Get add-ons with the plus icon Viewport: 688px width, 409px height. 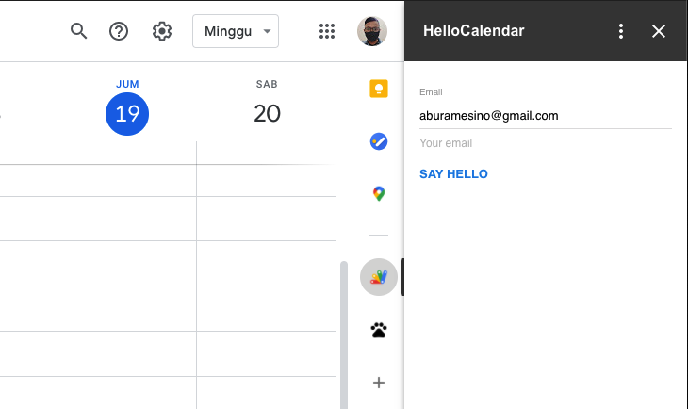(379, 383)
